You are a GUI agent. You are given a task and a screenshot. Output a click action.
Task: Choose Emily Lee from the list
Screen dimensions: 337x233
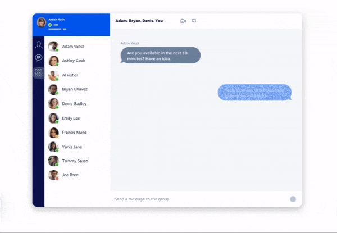coord(71,118)
